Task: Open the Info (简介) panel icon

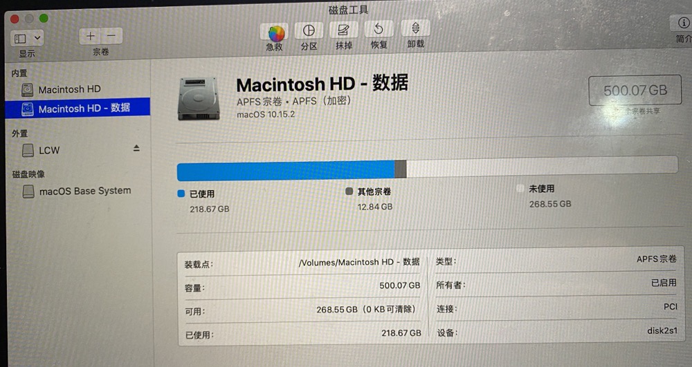Action: 683,23
